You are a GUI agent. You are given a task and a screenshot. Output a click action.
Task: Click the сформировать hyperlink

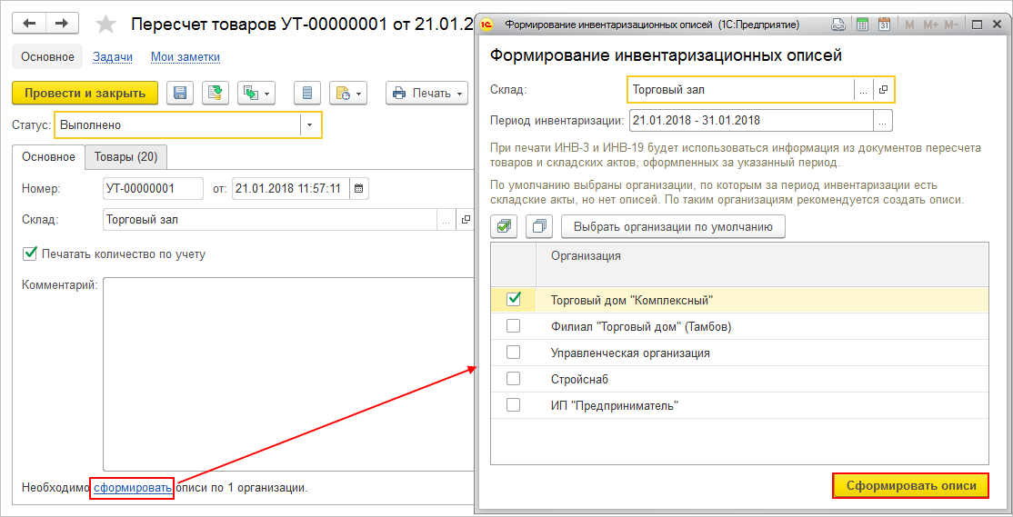[133, 488]
